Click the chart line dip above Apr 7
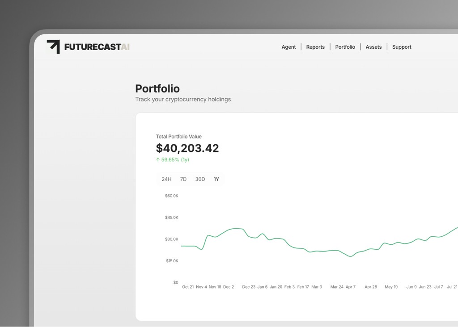 pyautogui.click(x=351, y=256)
